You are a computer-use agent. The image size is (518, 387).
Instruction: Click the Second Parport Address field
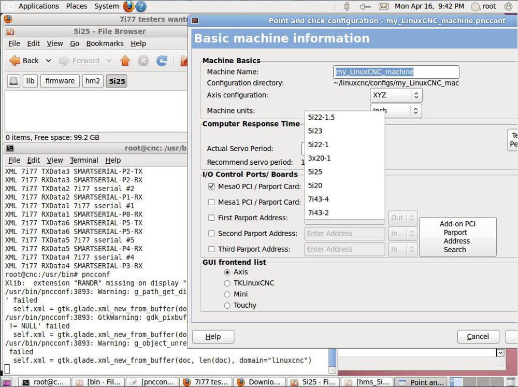click(344, 234)
